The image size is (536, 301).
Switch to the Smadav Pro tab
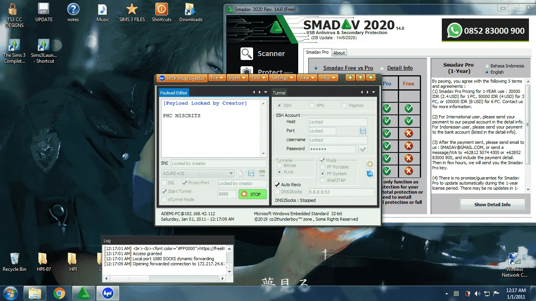coord(317,52)
